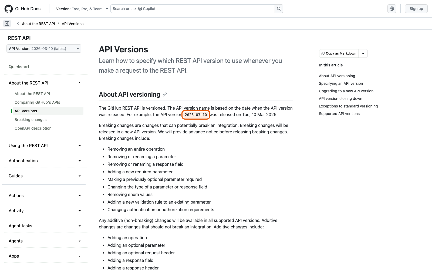This screenshot has height=270, width=432.
Task: Click the REST API sidebar heading
Action: point(19,38)
